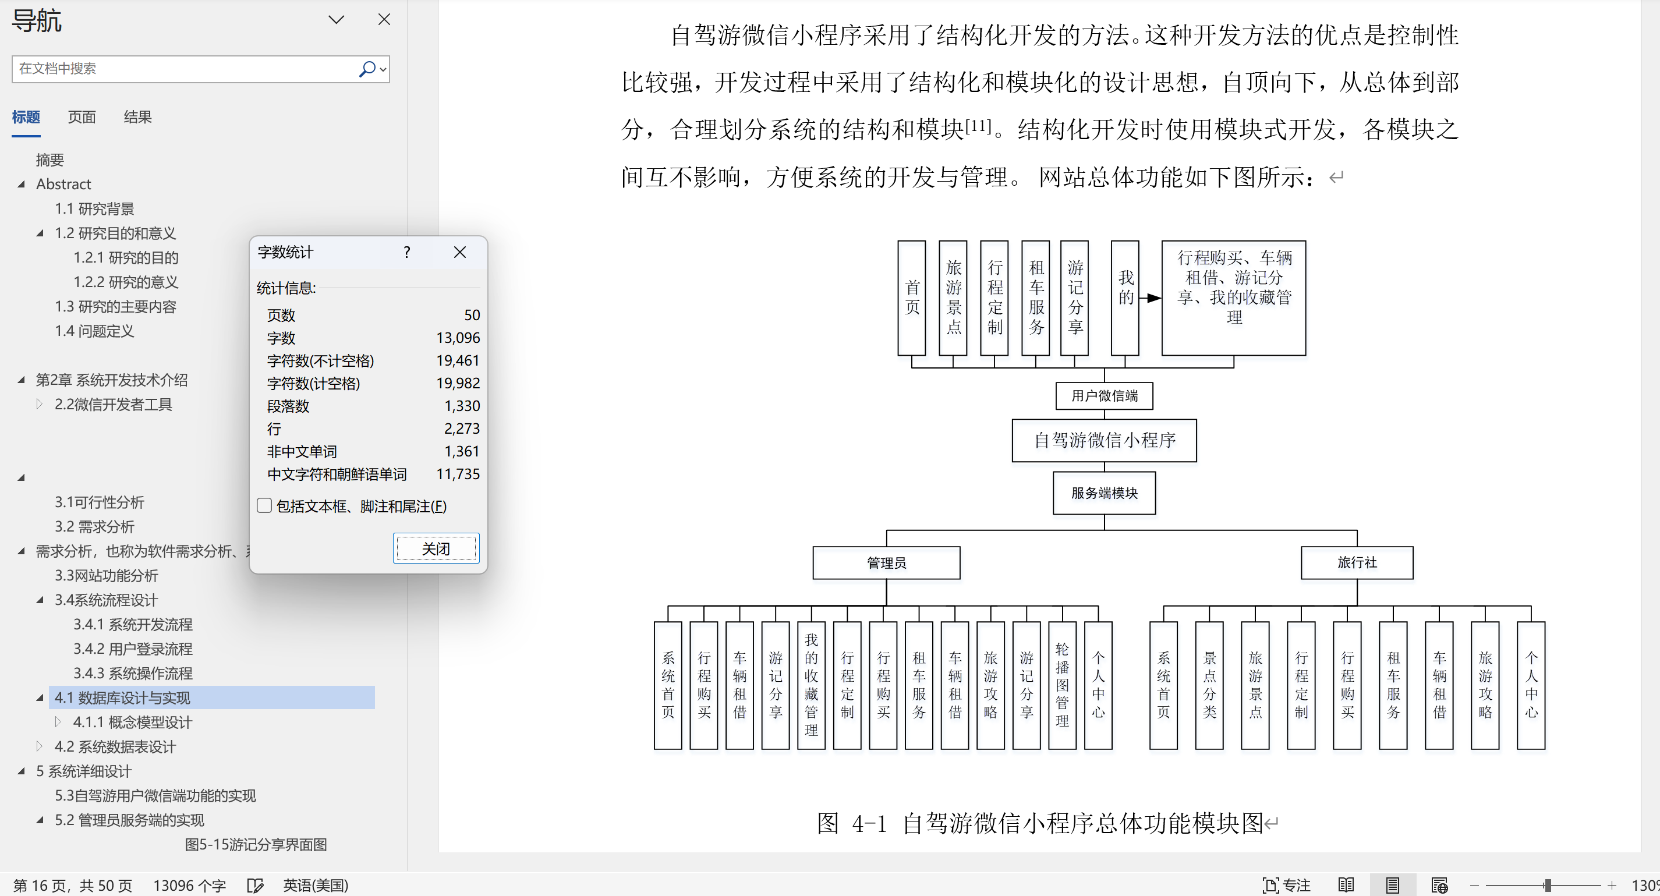Open the navigation pane options chevron
This screenshot has height=896, width=1660.
[336, 20]
